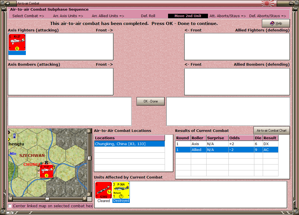
Task: Click the map vertical scrollbar thumb
Action: coord(89,158)
